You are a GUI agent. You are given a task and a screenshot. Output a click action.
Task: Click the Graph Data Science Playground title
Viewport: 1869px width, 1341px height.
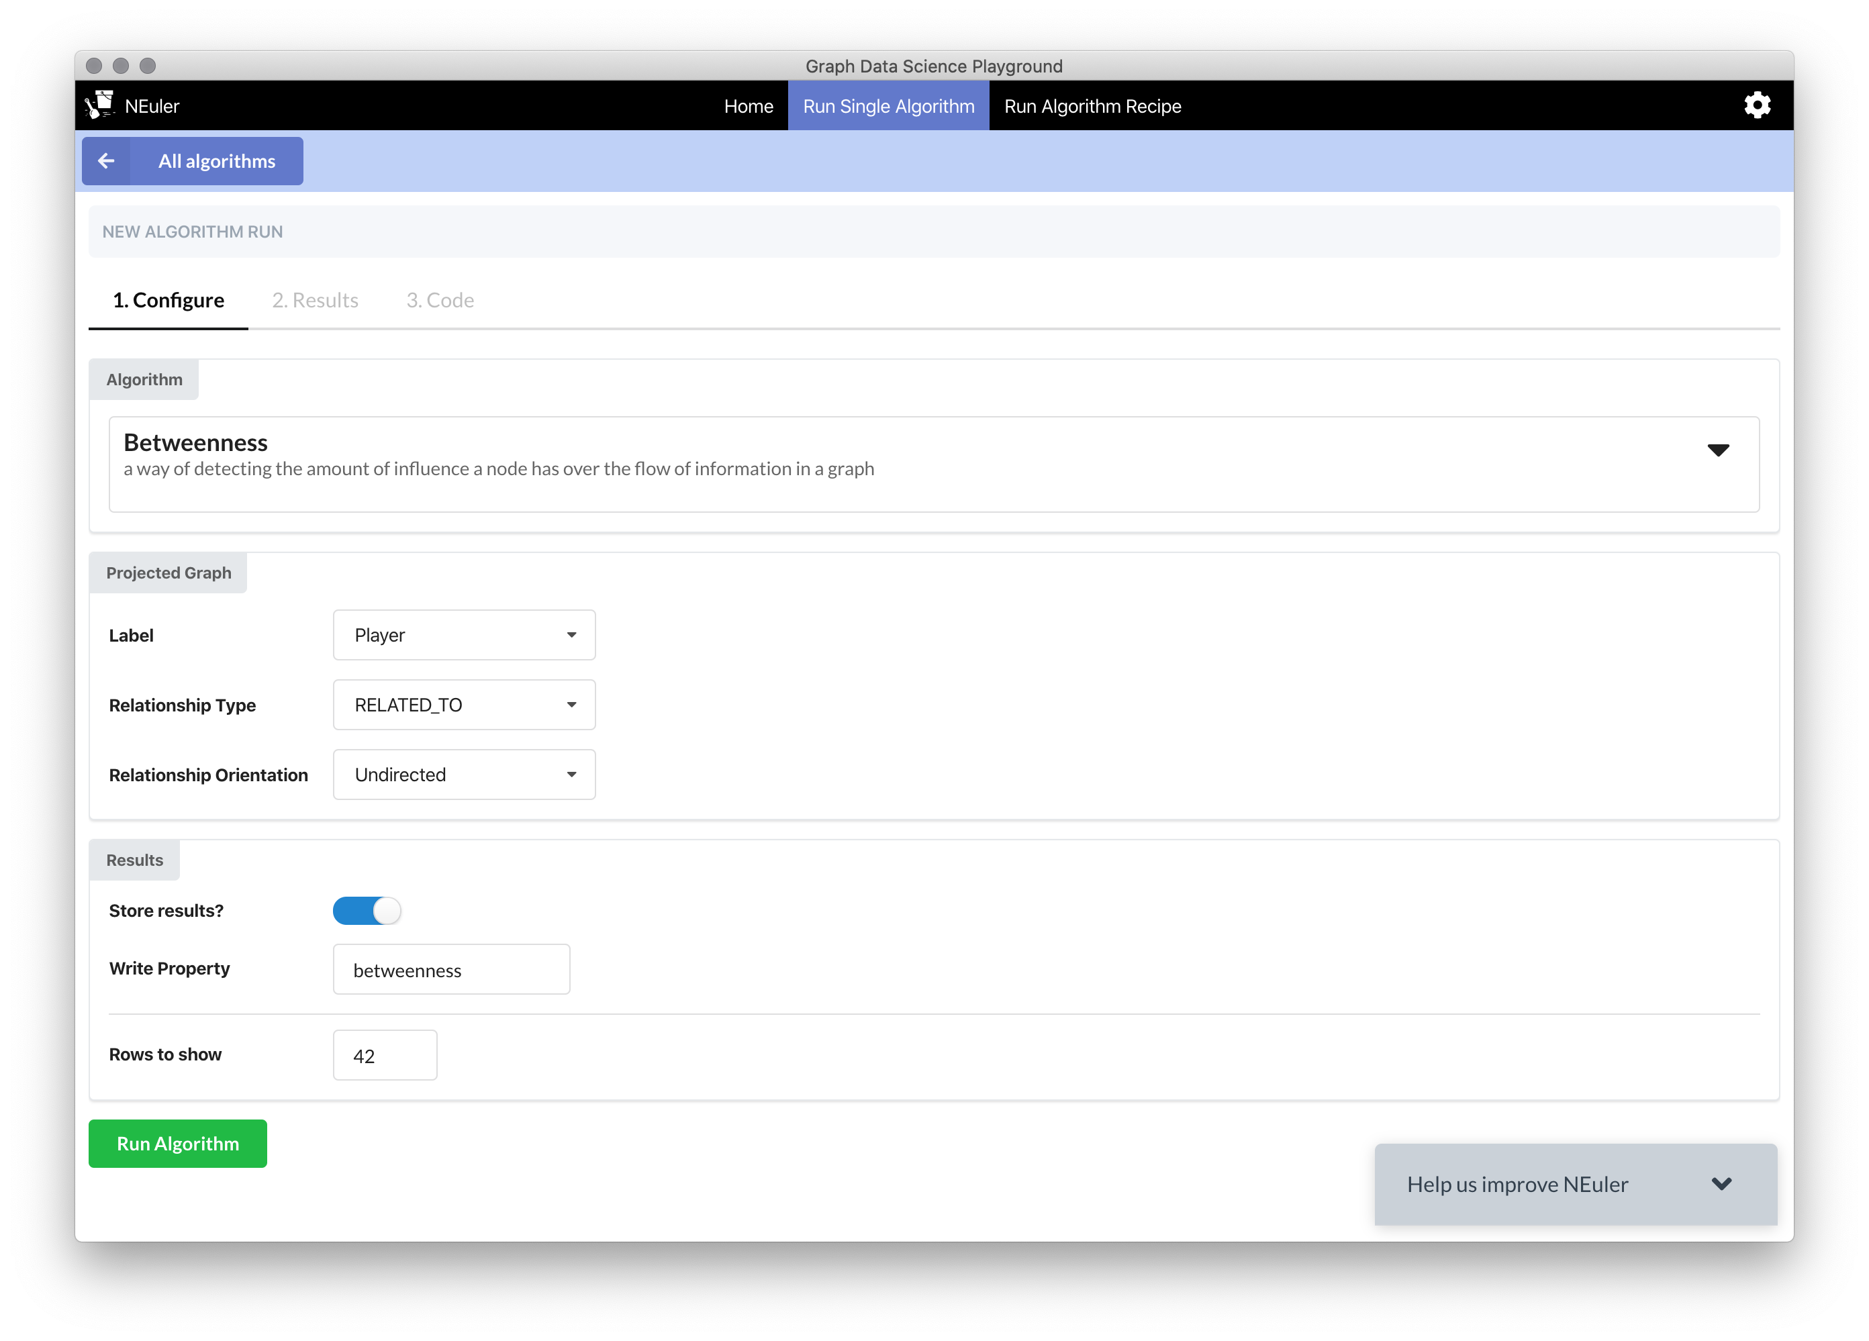tap(934, 66)
